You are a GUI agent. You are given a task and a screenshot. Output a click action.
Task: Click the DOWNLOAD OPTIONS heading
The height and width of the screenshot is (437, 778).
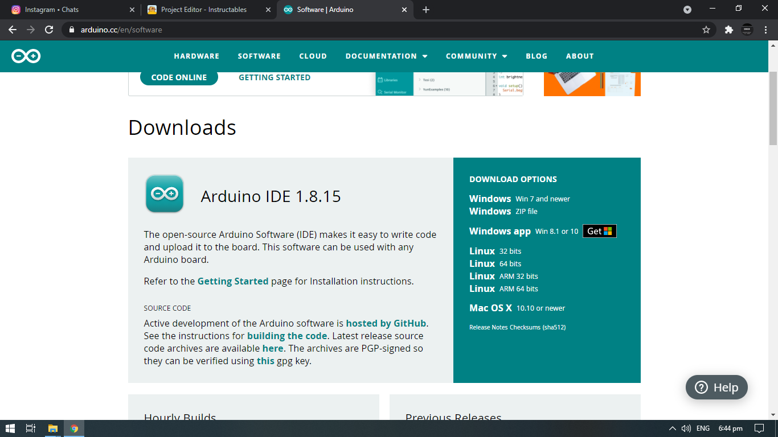pyautogui.click(x=513, y=179)
